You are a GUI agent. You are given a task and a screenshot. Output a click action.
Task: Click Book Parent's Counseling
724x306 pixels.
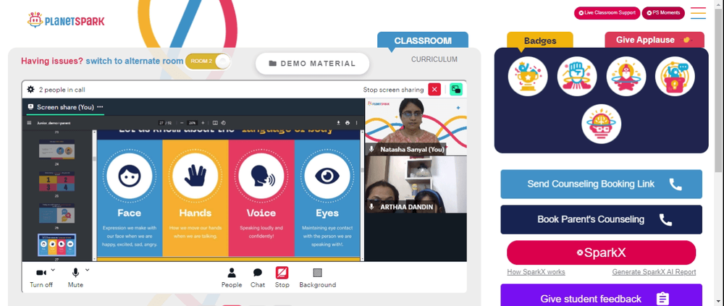click(x=601, y=219)
